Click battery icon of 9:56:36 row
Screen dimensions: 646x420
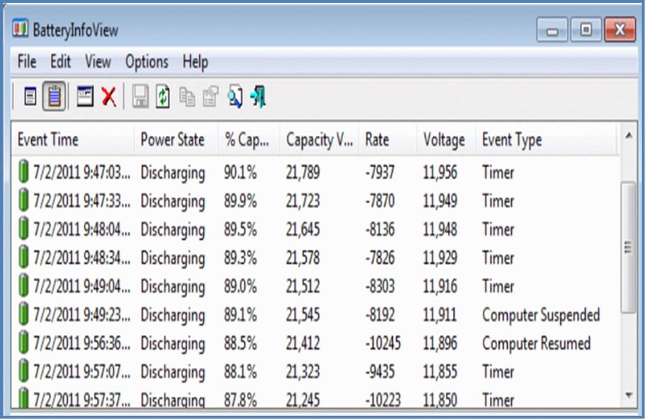click(x=23, y=343)
